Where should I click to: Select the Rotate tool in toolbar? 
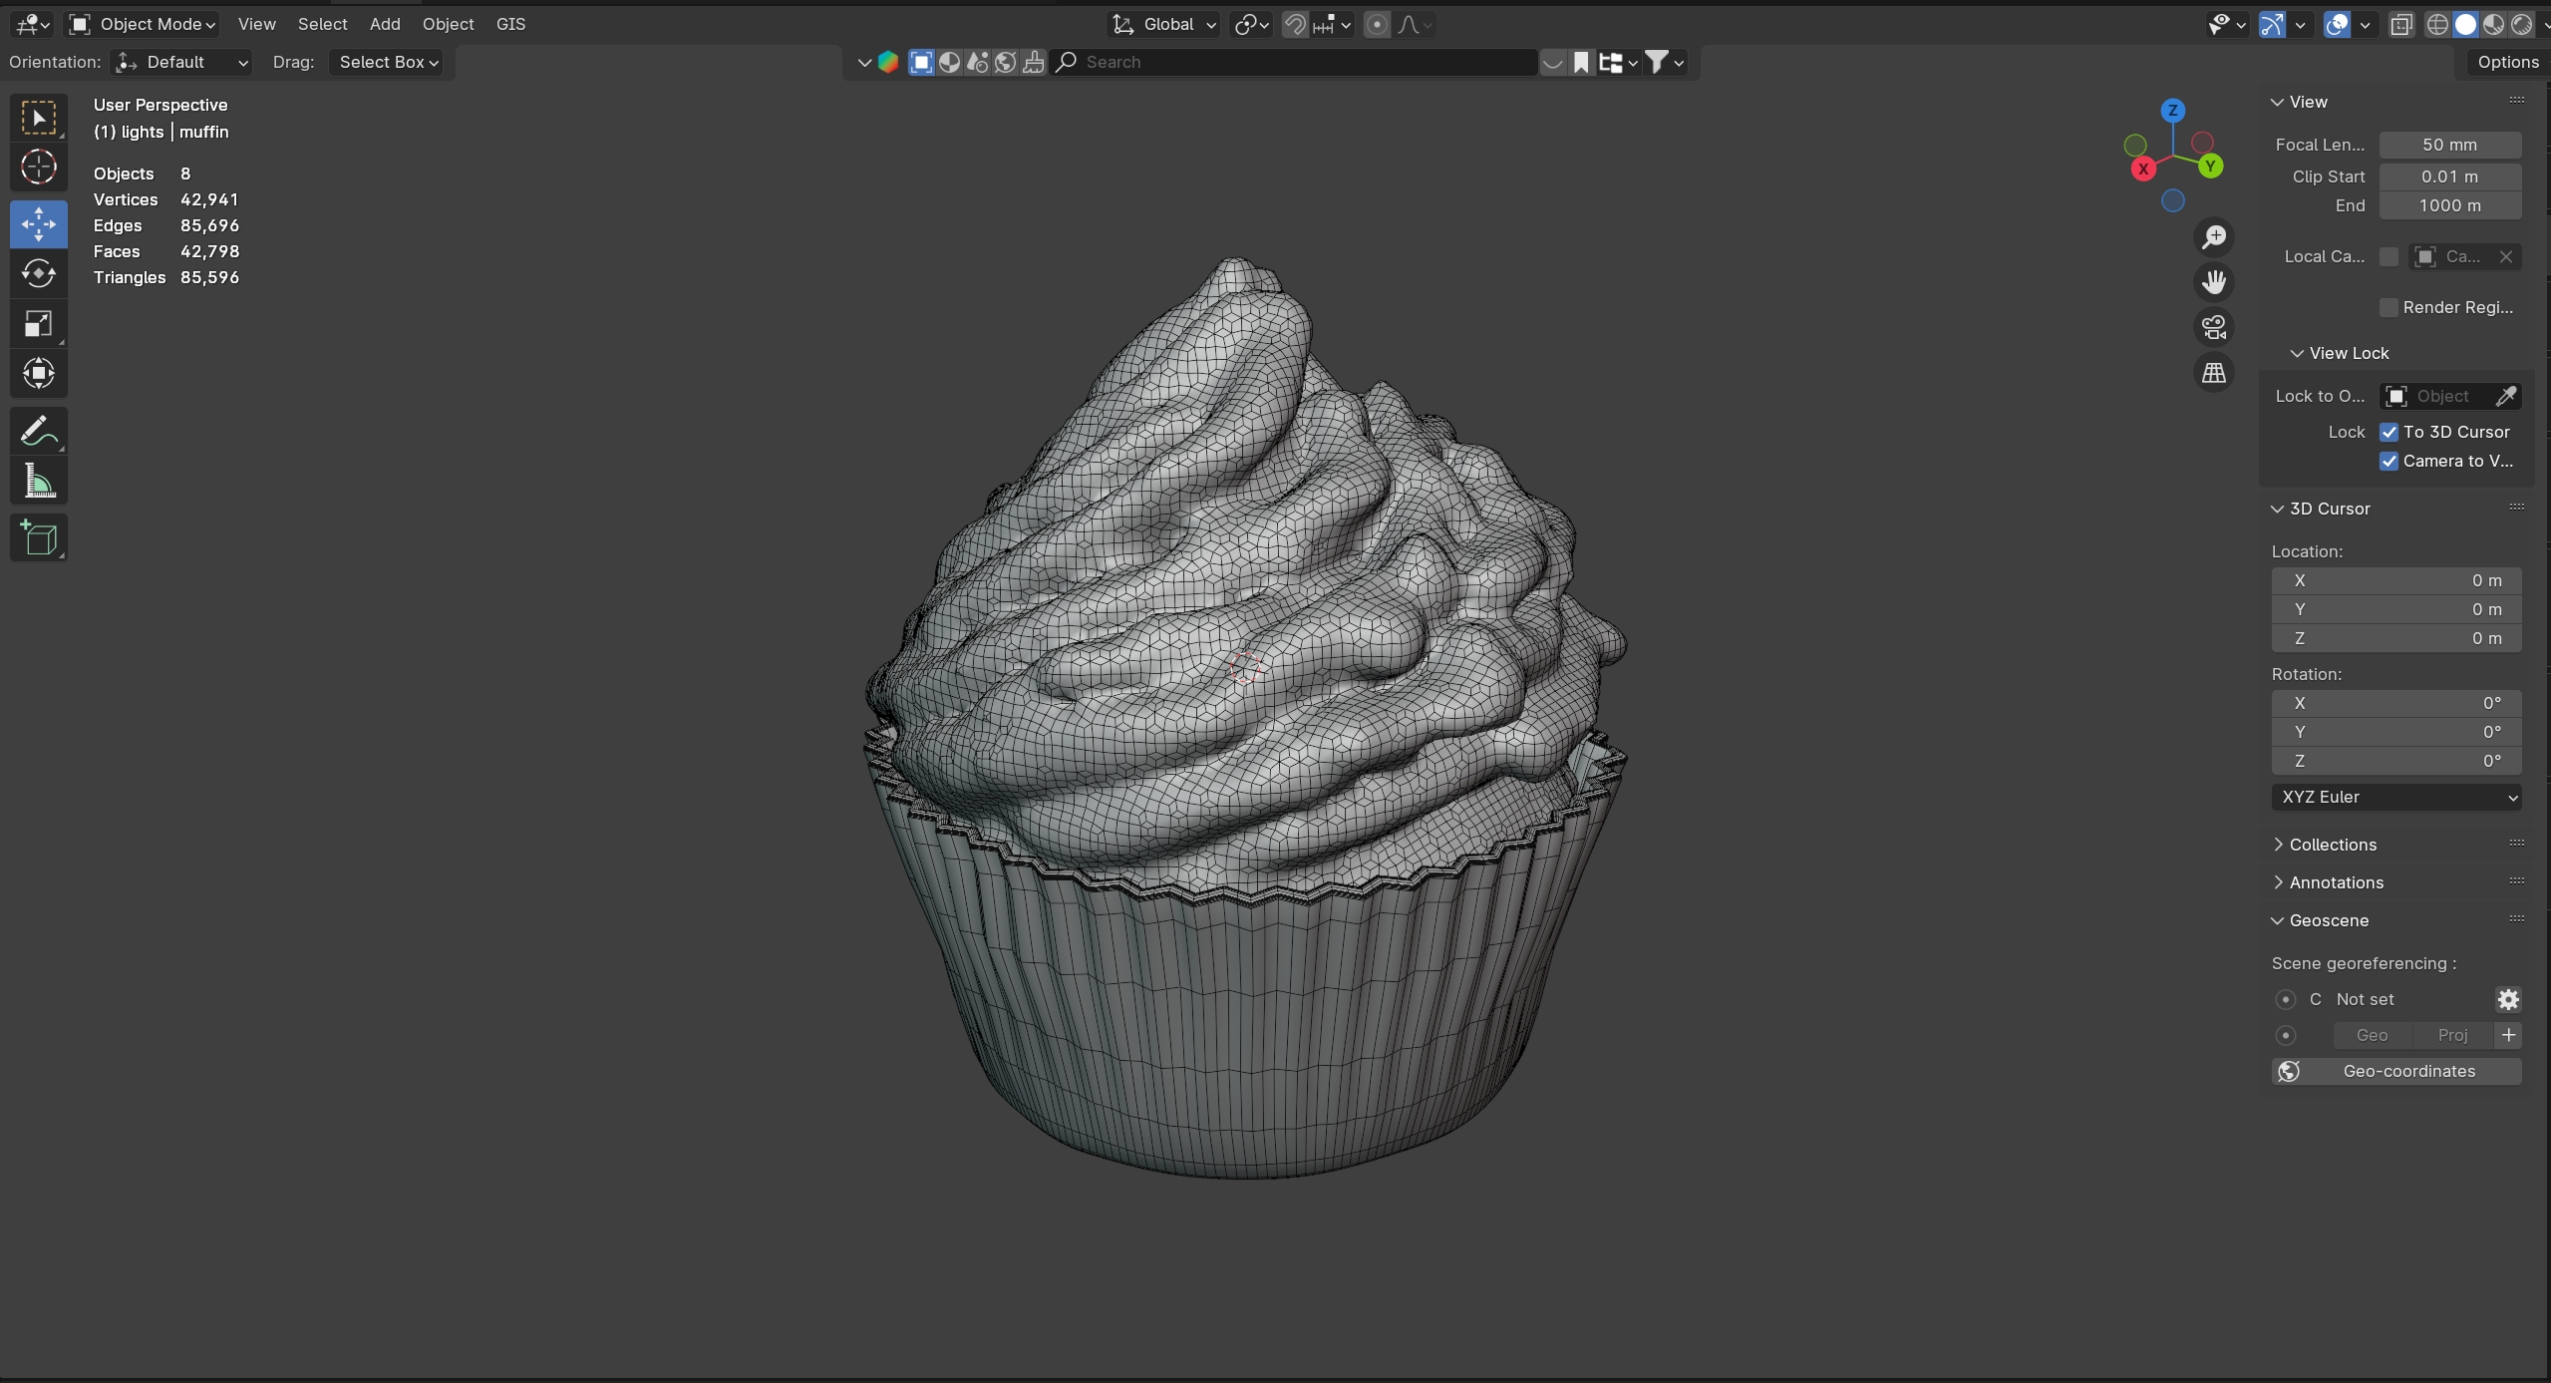pos(38,273)
